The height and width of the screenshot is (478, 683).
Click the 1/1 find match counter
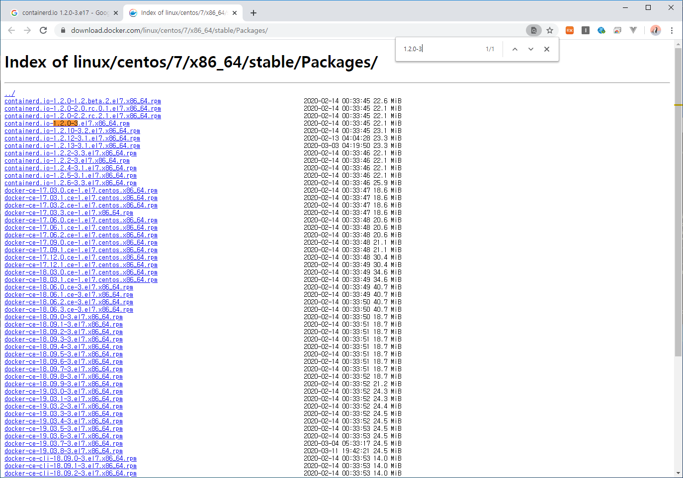click(x=490, y=49)
